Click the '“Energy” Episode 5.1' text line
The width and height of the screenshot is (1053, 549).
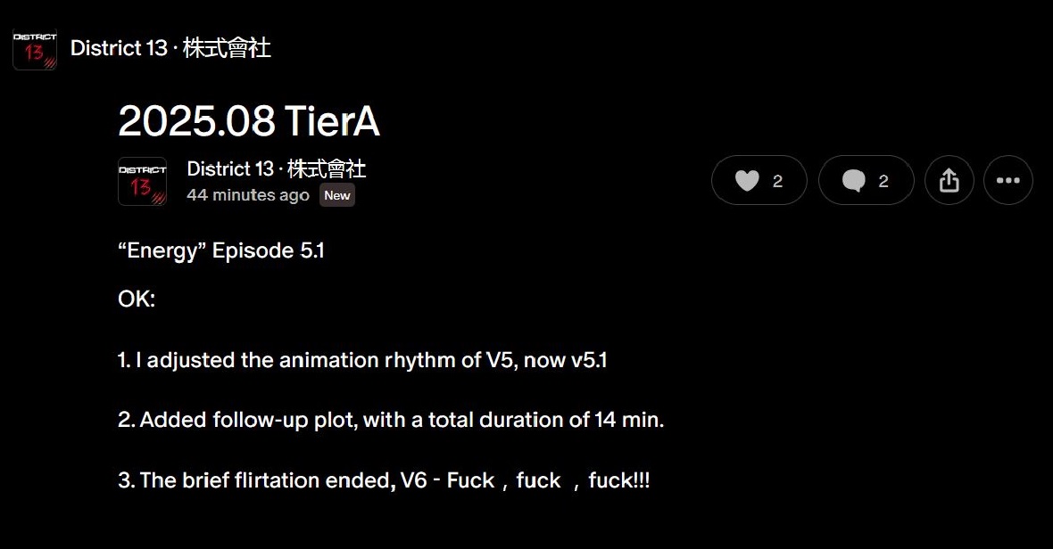coord(221,251)
